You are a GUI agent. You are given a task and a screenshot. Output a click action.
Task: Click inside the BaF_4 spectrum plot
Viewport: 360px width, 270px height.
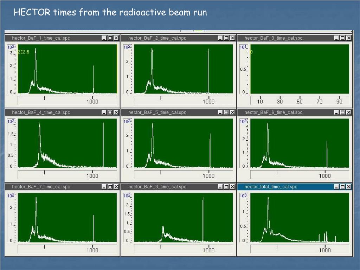(x=67, y=143)
